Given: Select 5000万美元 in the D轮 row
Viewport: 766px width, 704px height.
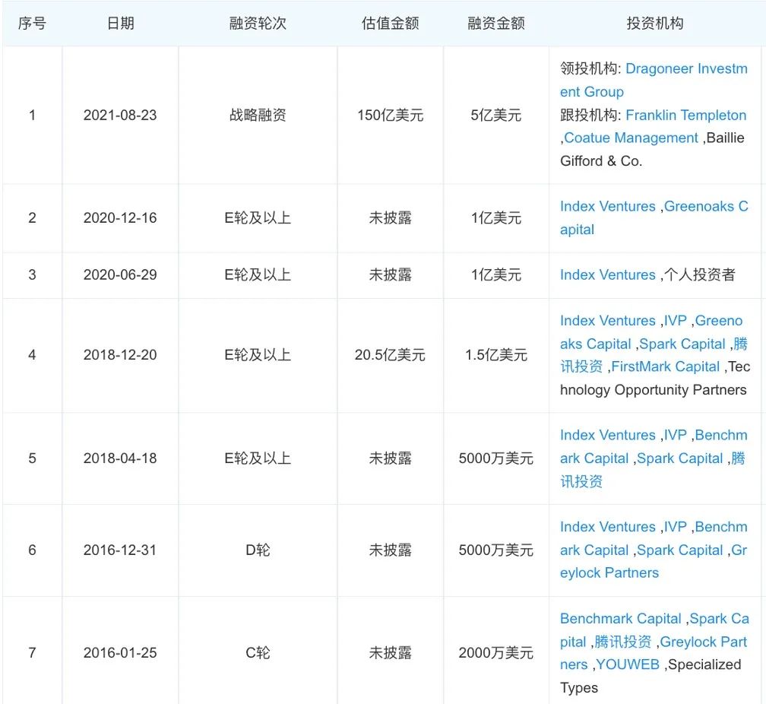Looking at the screenshot, I should pos(496,550).
